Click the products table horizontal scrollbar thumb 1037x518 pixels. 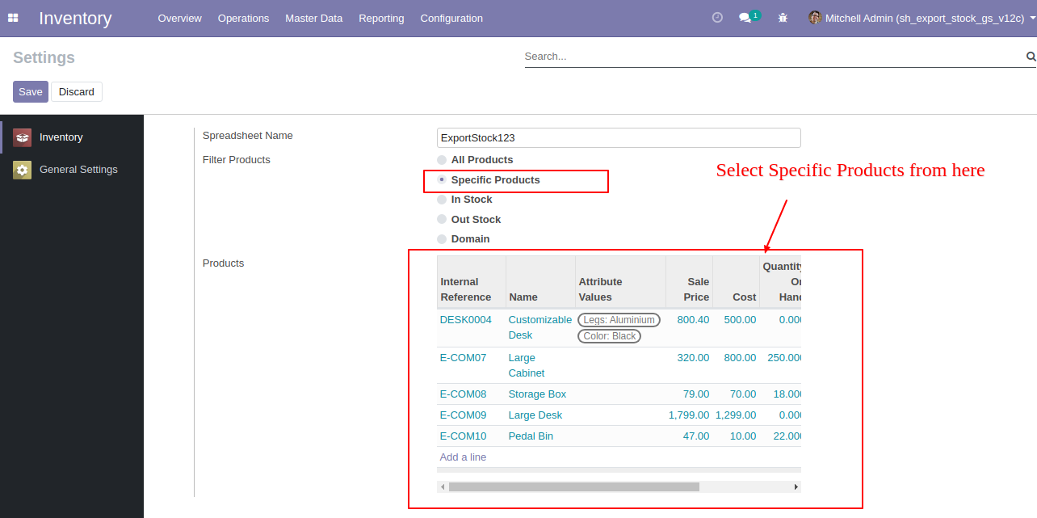[x=574, y=486]
